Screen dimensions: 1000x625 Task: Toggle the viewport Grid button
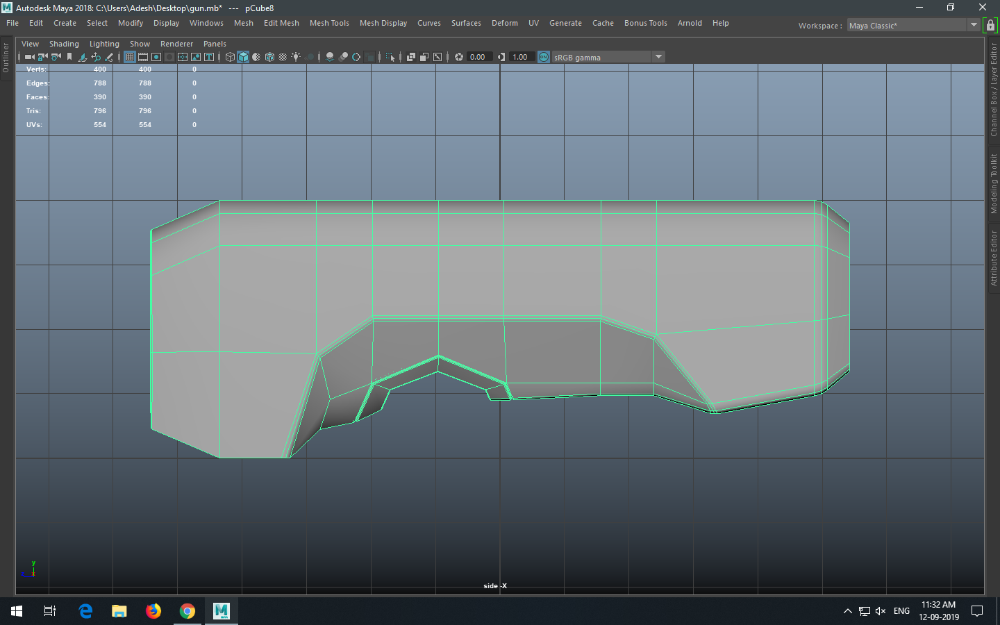(130, 57)
